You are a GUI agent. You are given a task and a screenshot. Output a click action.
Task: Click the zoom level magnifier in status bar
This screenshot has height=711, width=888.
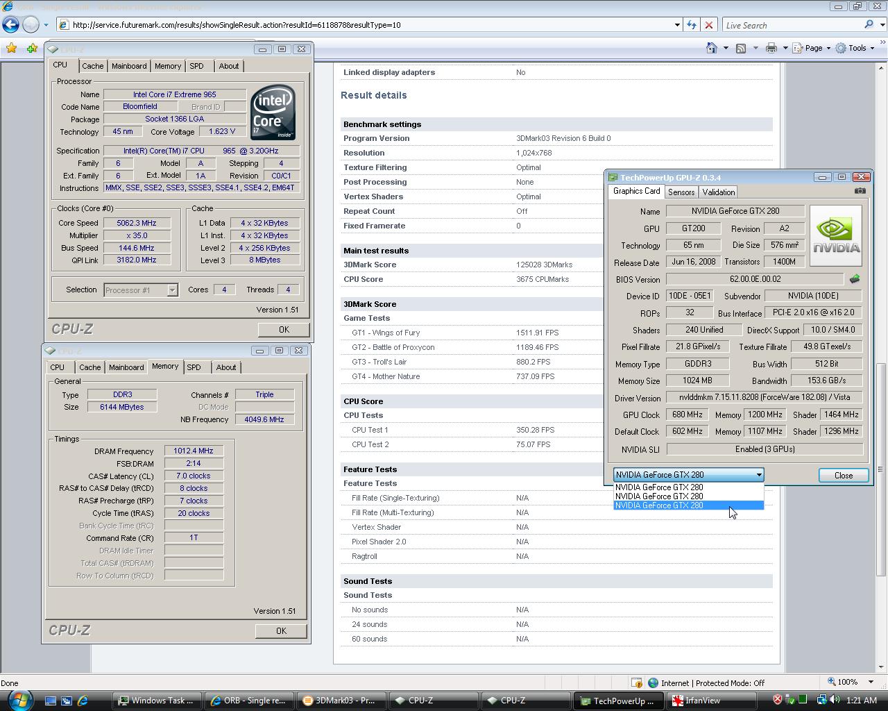(832, 682)
